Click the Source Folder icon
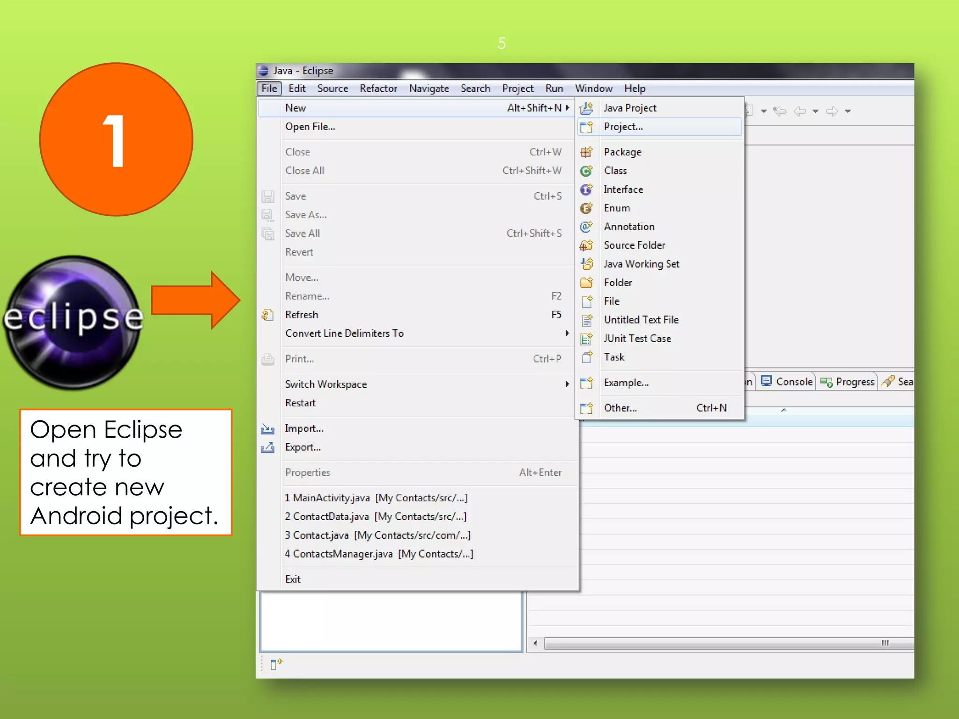Image resolution: width=959 pixels, height=719 pixels. coord(586,245)
